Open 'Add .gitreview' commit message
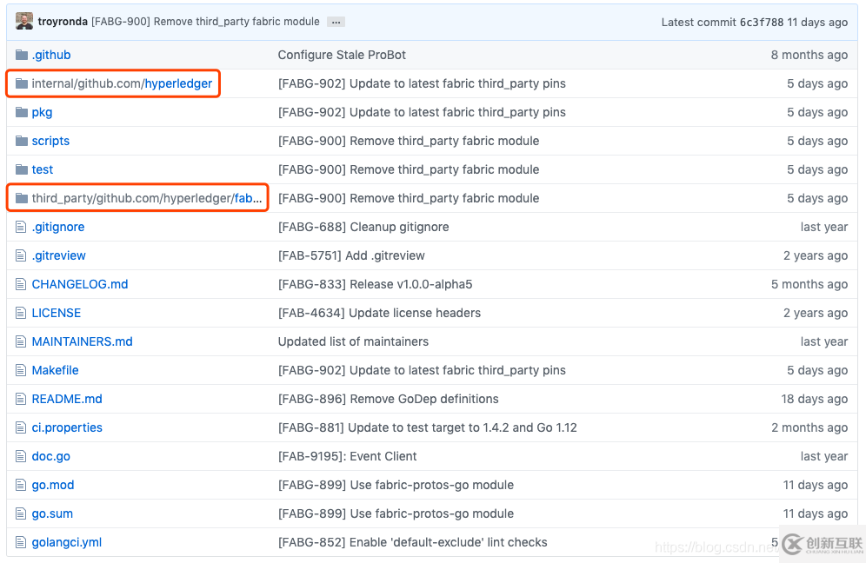866x563 pixels. (351, 255)
